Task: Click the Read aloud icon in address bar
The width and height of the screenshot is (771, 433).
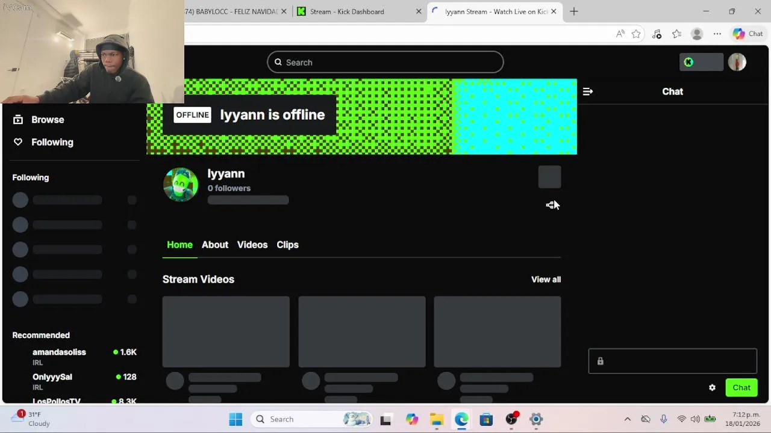Action: pos(620,34)
